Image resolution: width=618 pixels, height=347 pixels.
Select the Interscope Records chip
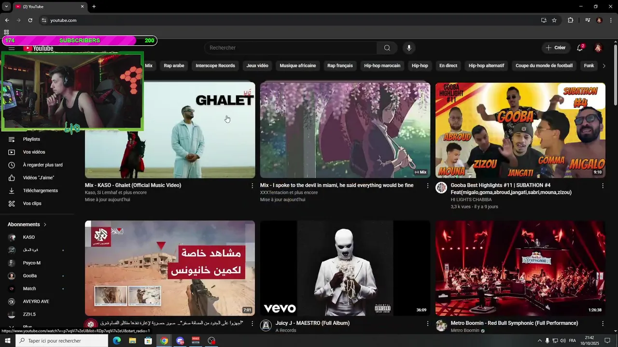[x=215, y=66]
